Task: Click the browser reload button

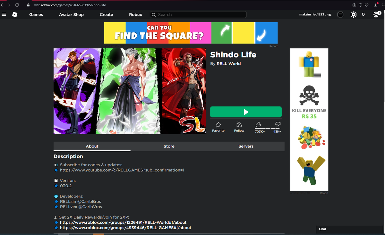Action: pyautogui.click(x=17, y=5)
